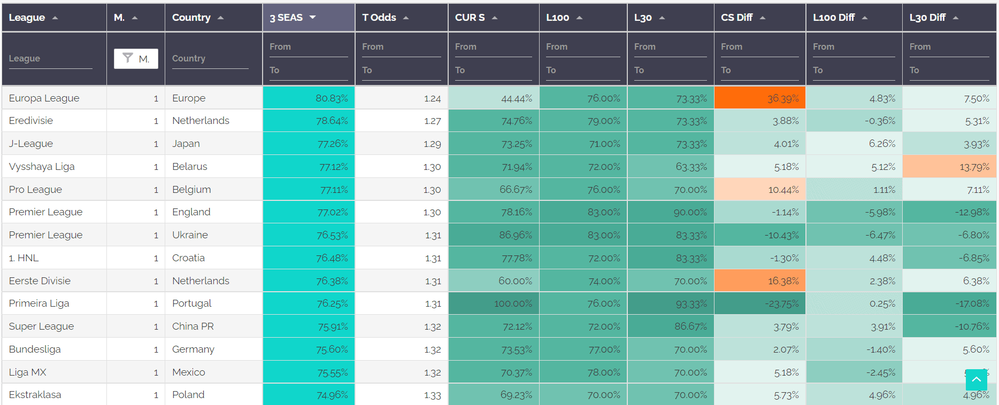
Task: Click the CS Diff header label
Action: tap(736, 18)
